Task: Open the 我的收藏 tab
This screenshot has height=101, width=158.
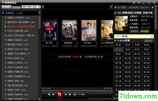Action: click(x=134, y=7)
